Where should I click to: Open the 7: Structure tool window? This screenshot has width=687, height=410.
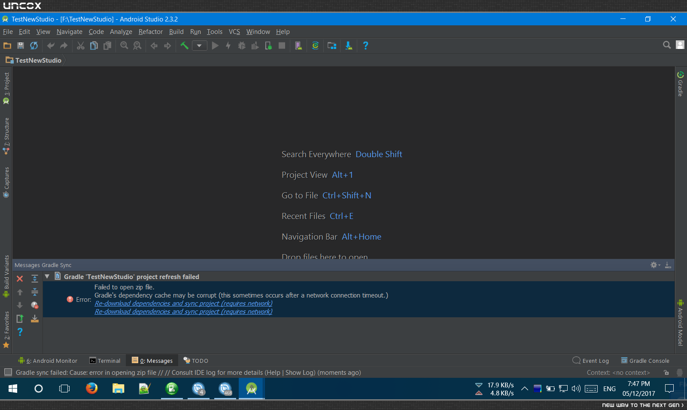6,136
